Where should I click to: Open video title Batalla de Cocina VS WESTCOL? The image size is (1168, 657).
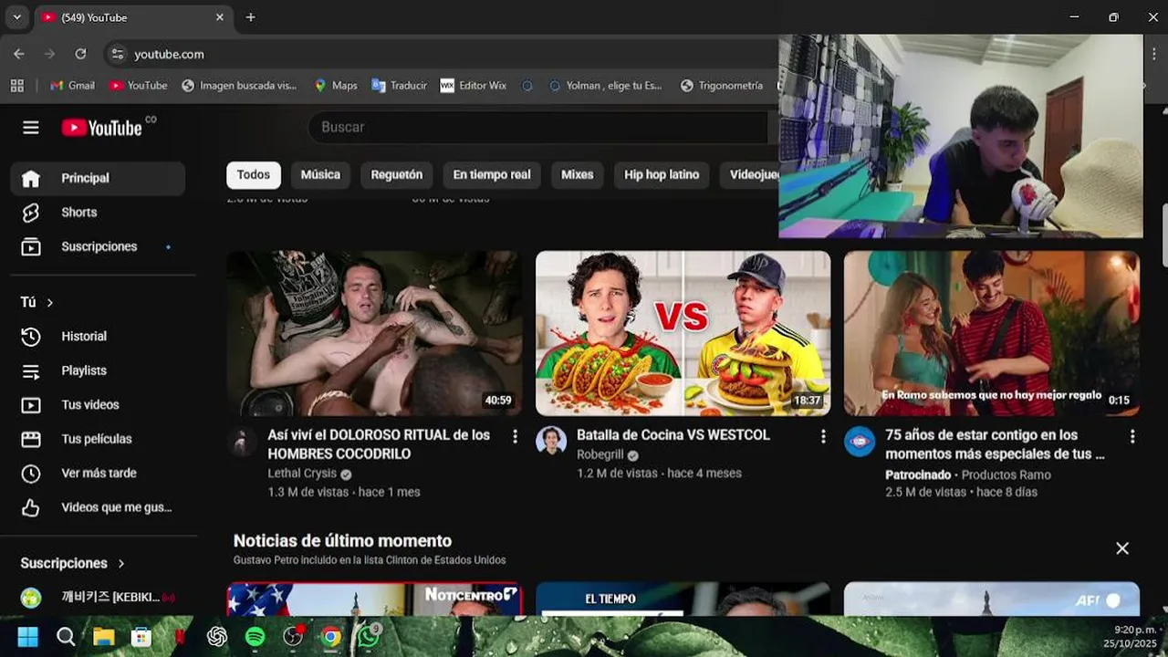pos(673,435)
